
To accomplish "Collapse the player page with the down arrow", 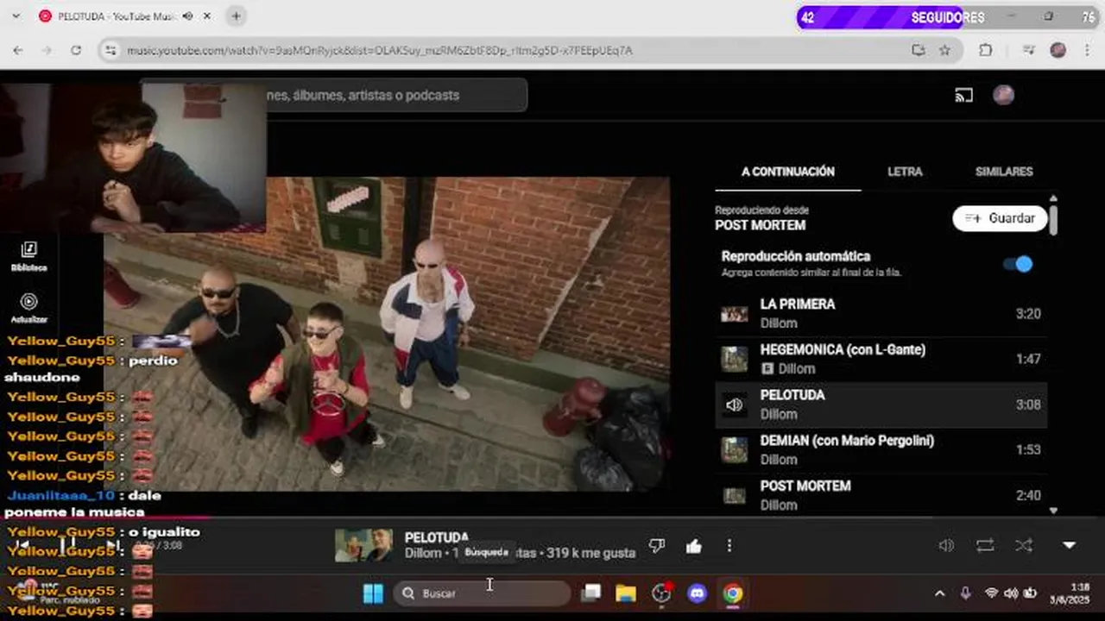I will (1069, 545).
